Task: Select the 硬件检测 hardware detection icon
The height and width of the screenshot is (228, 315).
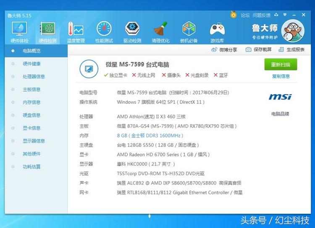Action: [48, 32]
